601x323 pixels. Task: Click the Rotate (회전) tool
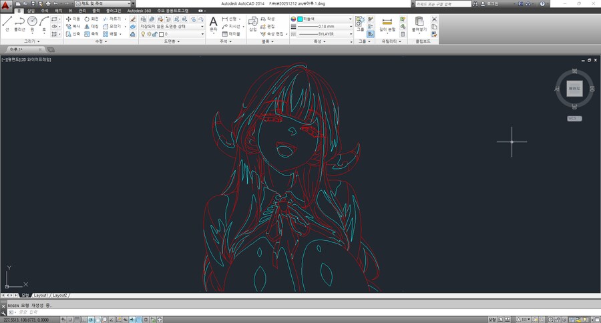91,19
